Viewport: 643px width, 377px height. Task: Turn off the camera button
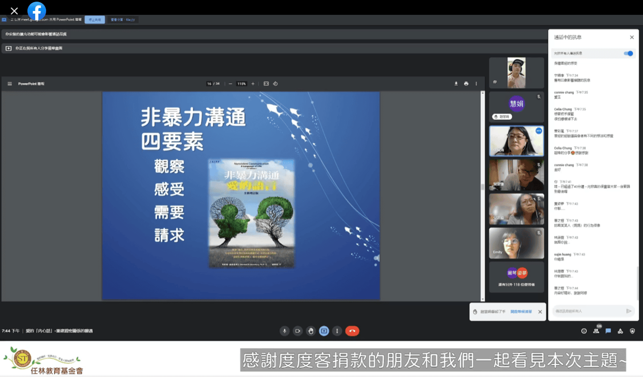click(x=297, y=331)
